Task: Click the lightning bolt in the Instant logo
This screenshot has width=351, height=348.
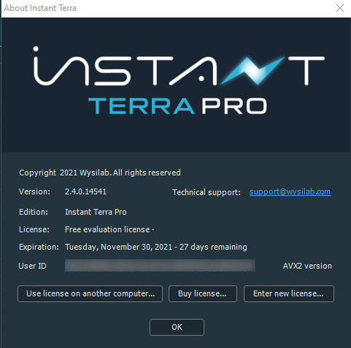Action: tap(252, 71)
